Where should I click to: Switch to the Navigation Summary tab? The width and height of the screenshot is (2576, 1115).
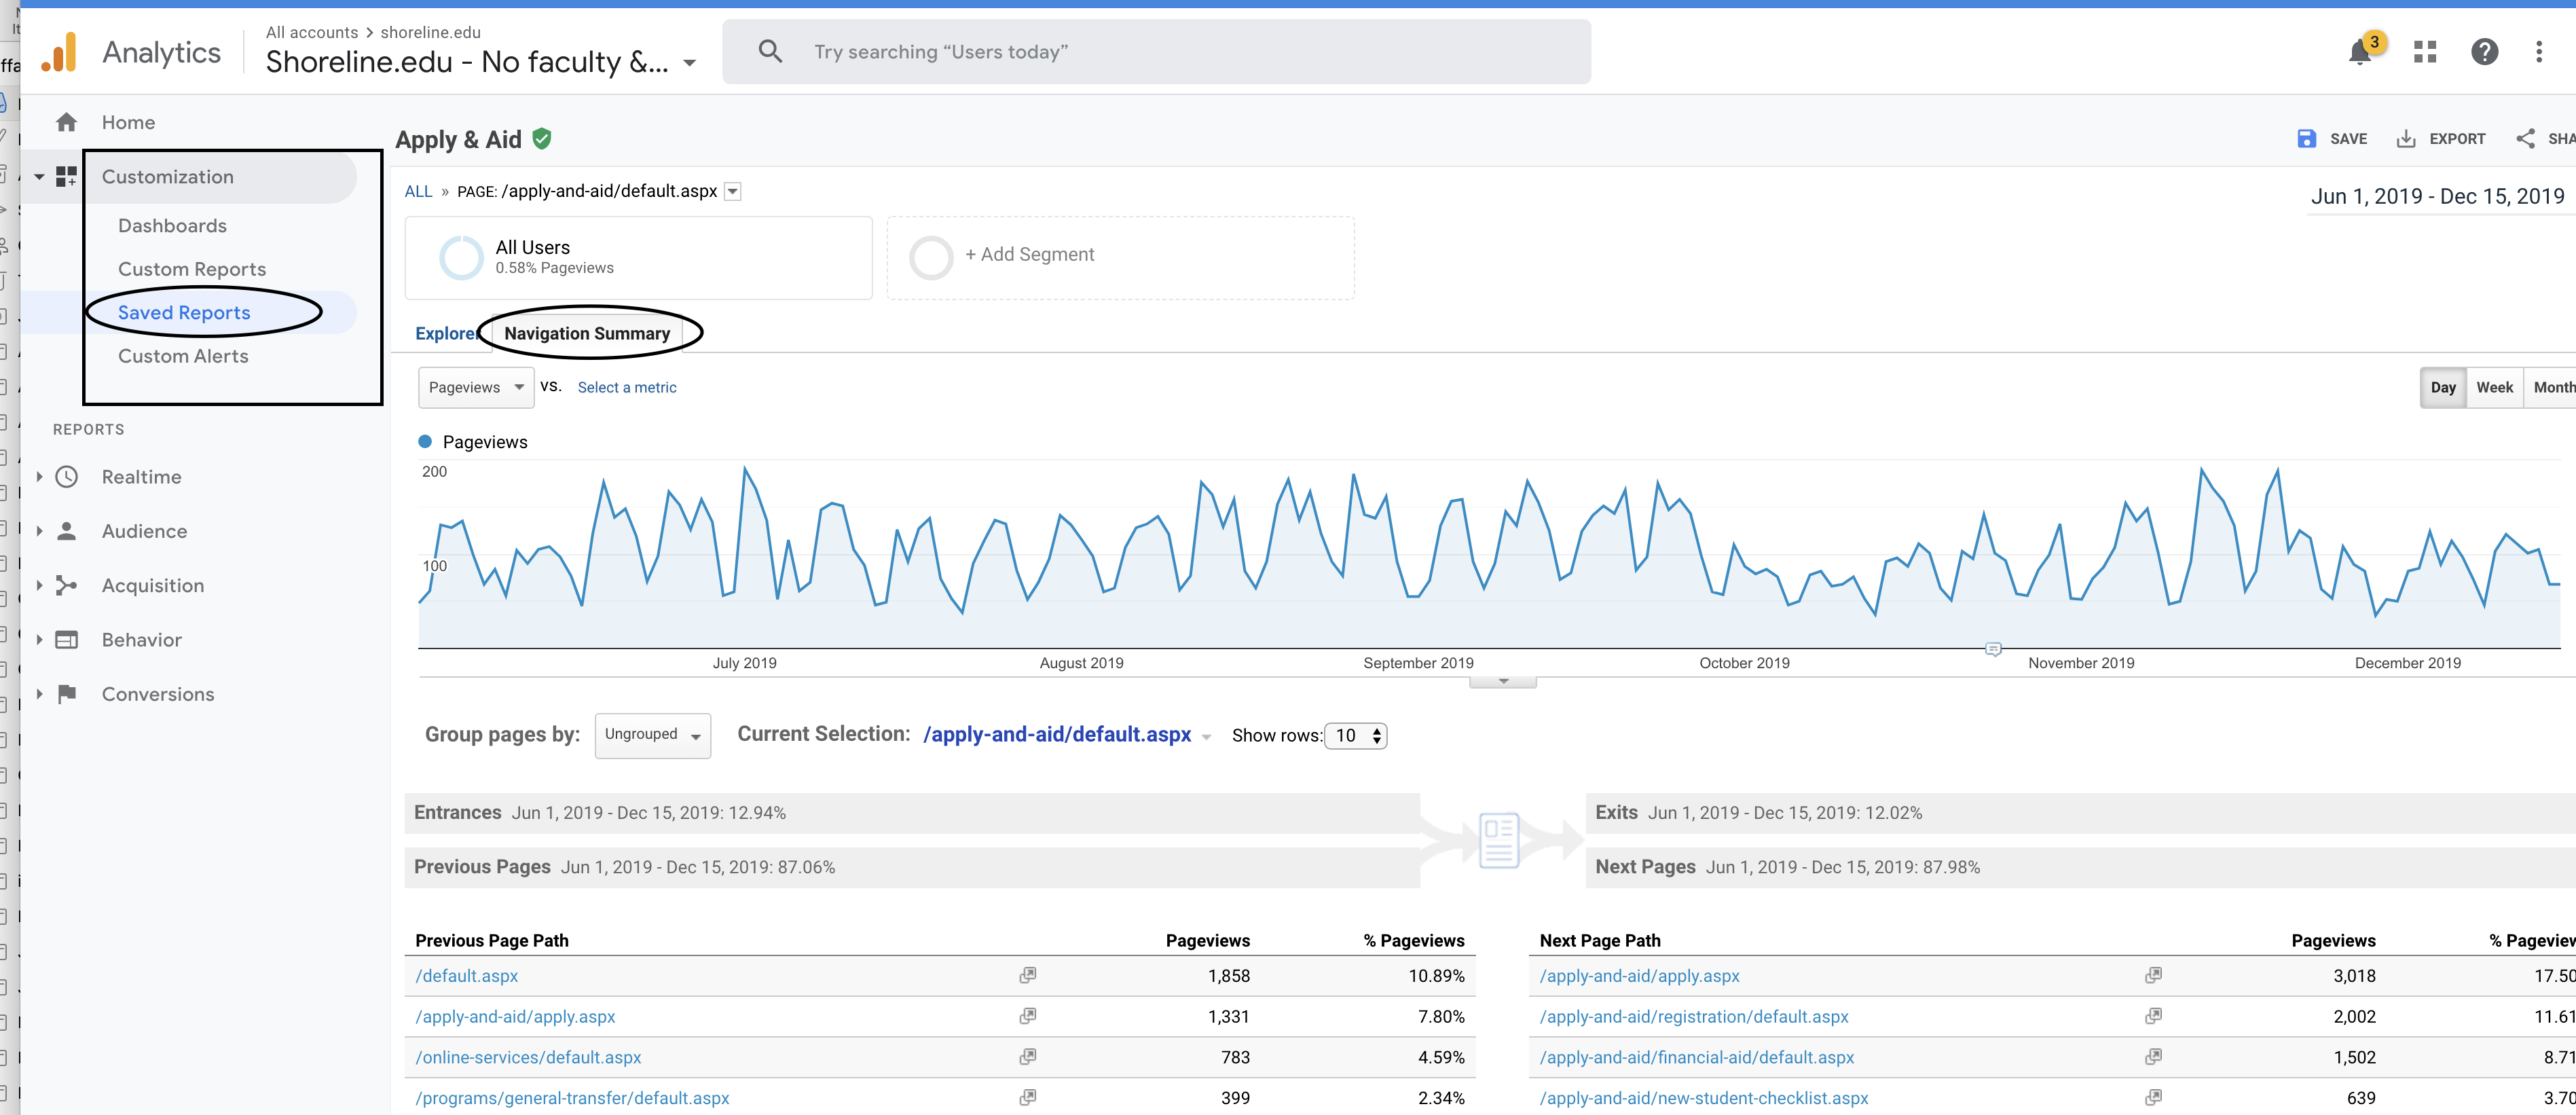(587, 334)
